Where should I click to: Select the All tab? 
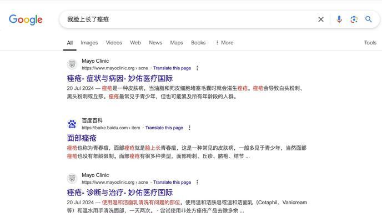click(69, 43)
